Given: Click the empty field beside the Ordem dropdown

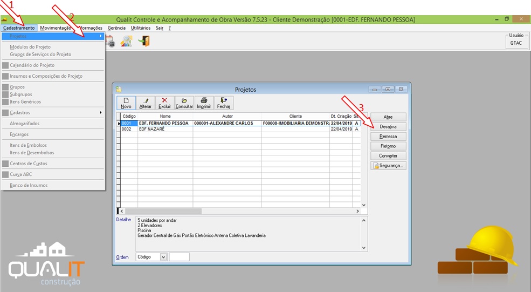Looking at the screenshot, I should coord(179,257).
